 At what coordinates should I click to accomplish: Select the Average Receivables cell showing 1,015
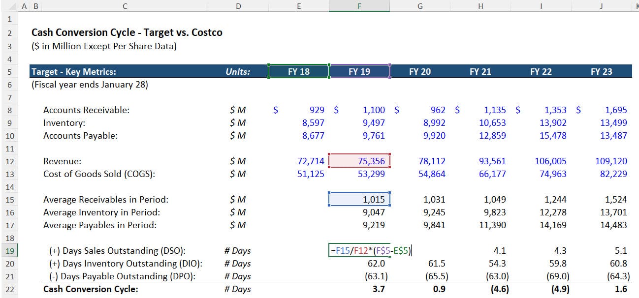[x=359, y=199]
